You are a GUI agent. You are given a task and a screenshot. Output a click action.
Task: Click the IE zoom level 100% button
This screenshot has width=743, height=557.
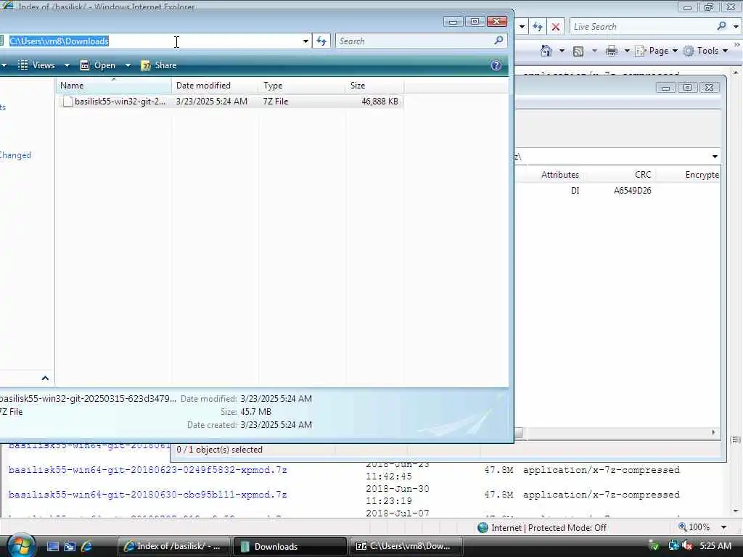coord(694,527)
